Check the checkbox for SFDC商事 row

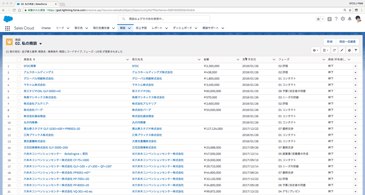tap(19, 66)
